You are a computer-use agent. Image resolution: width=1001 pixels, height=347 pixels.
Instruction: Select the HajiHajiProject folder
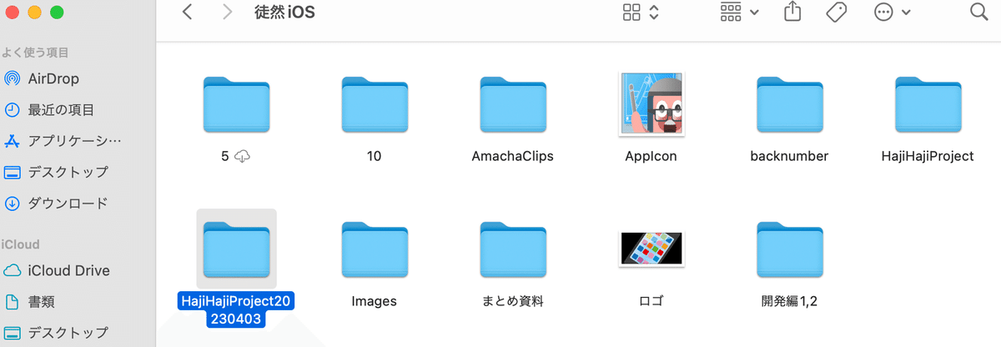pos(928,105)
